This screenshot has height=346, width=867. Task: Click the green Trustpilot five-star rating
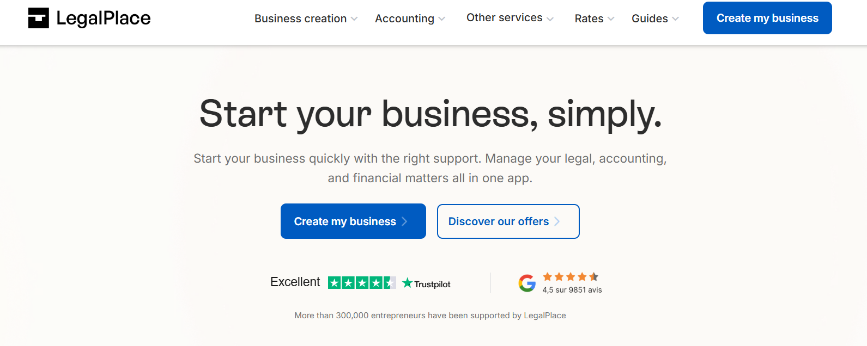(x=362, y=283)
